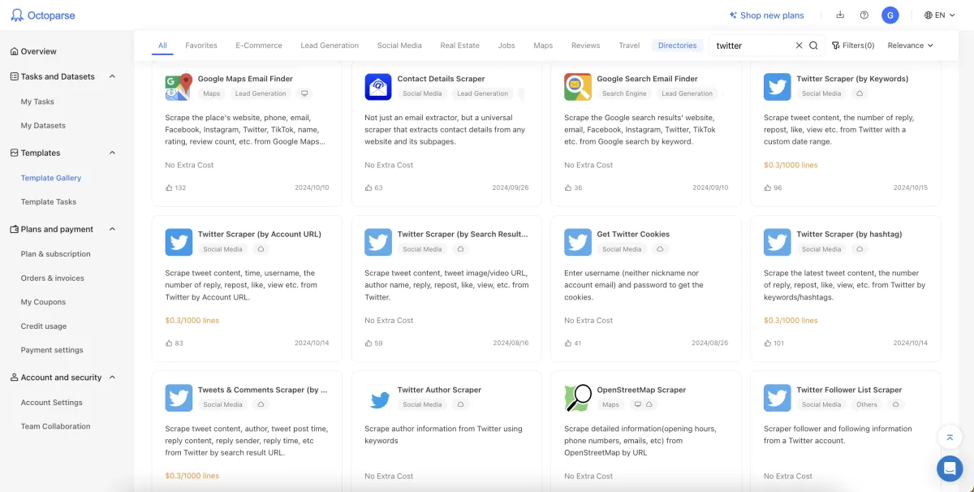Open the Filters(0) panel

pyautogui.click(x=853, y=45)
